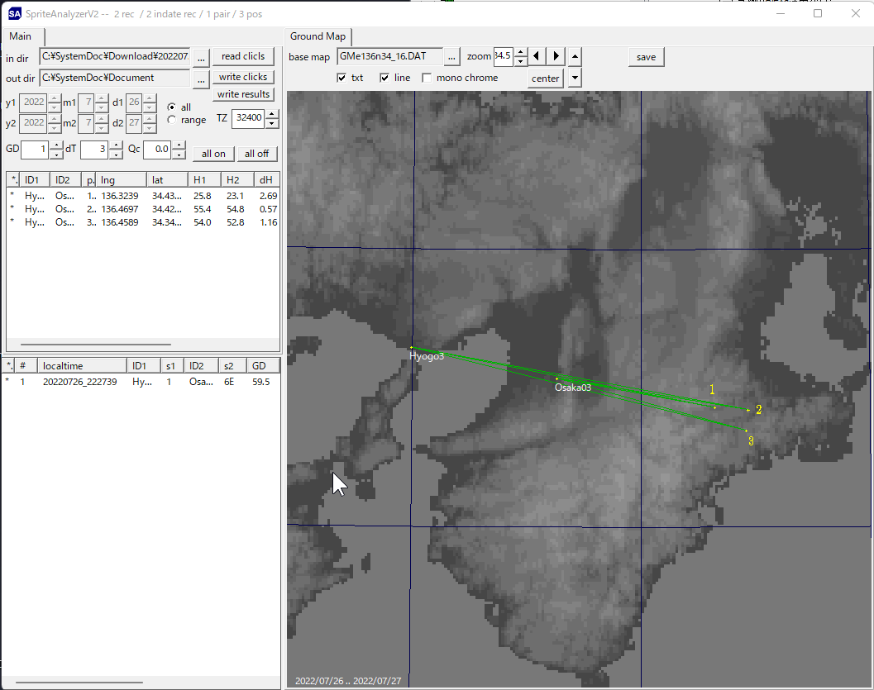Click the horizontal scrollbar under the results table
This screenshot has width=874, height=690.
tap(95, 345)
